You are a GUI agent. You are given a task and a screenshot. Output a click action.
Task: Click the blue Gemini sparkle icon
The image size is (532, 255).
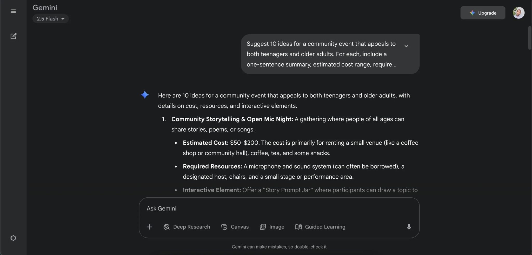coord(145,95)
